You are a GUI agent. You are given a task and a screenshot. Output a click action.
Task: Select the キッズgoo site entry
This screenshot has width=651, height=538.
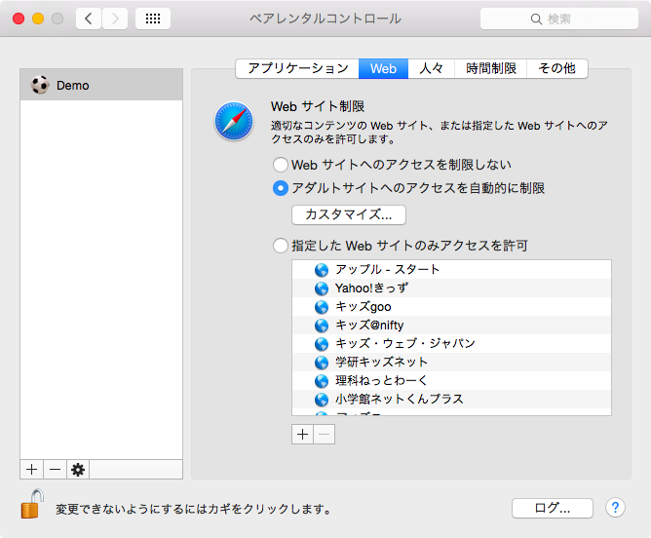coord(452,307)
